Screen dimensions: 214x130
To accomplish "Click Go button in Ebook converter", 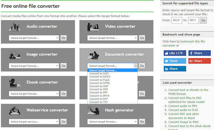I will (64, 94).
